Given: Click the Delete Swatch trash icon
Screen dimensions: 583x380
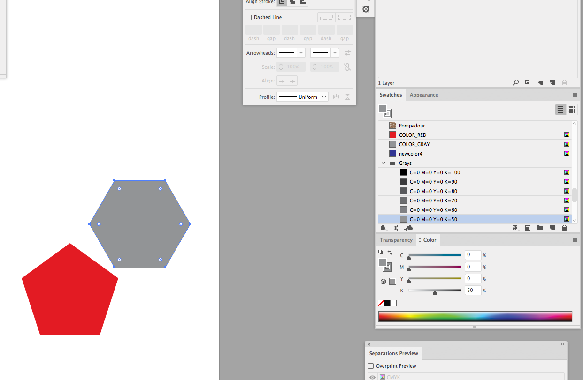Looking at the screenshot, I should 565,228.
